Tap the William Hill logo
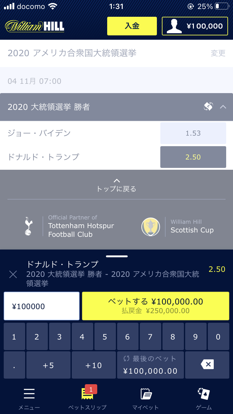233x414 pixels. [x=34, y=26]
